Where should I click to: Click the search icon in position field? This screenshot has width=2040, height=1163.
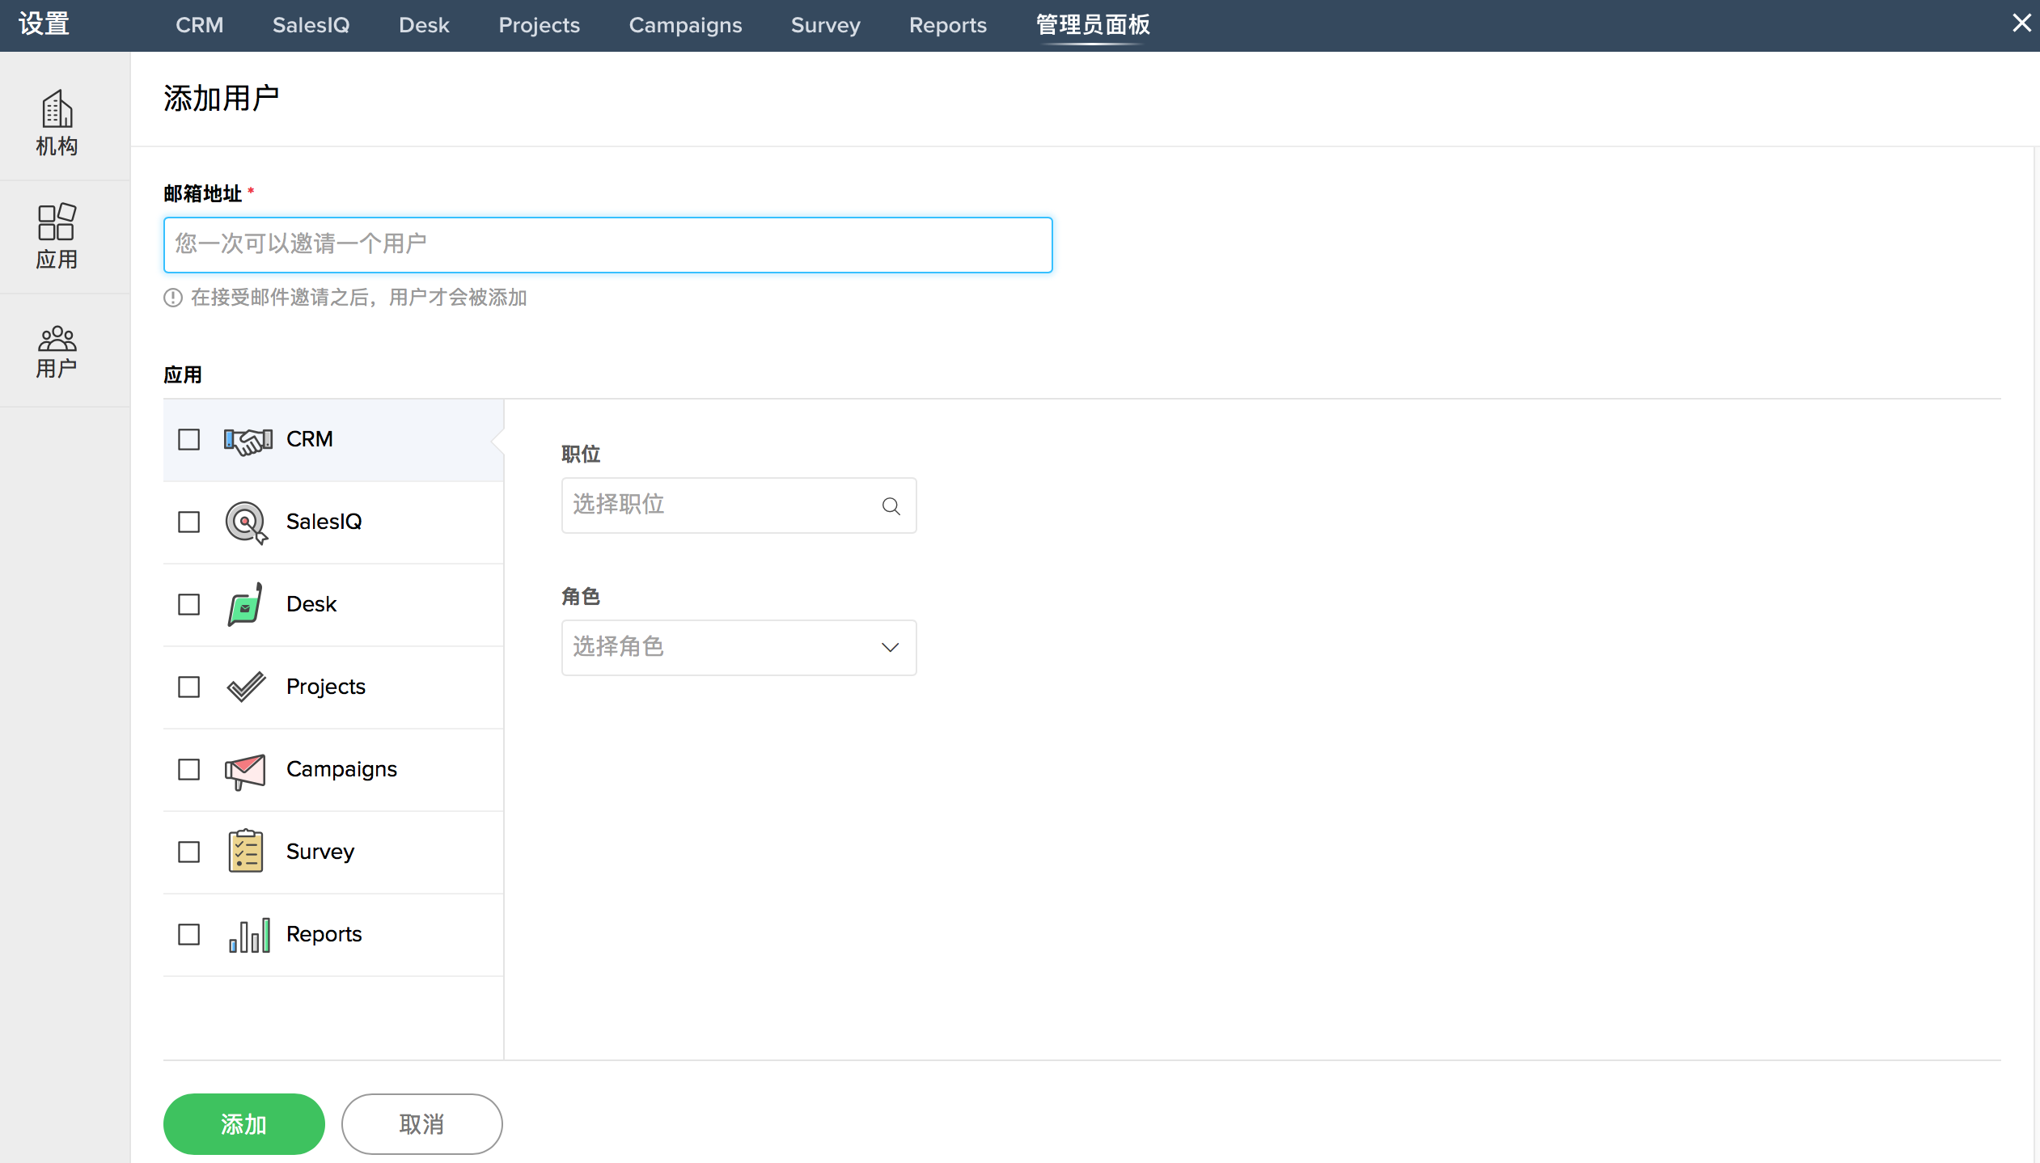891,506
